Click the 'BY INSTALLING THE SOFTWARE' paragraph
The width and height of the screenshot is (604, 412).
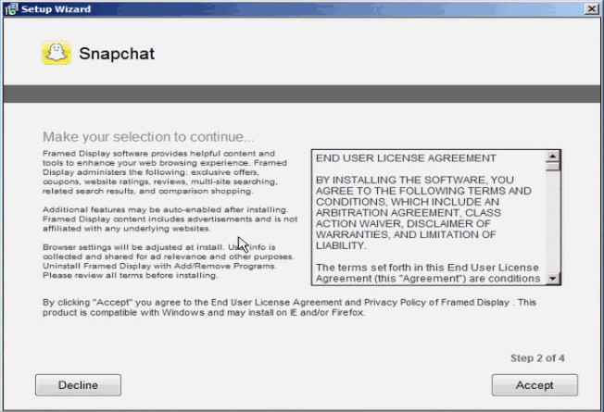point(423,213)
